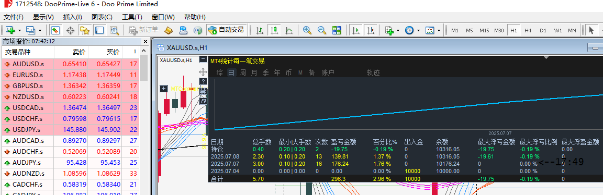Image resolution: width=603 pixels, height=195 pixels.
Task: Open the 图表(C) menu
Action: click(x=102, y=17)
